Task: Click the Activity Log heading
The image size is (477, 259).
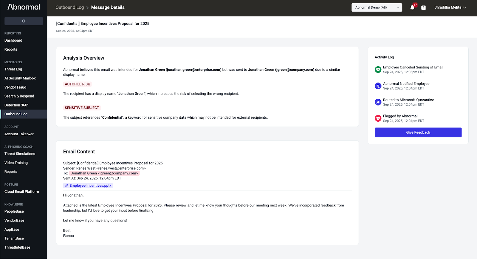Action: [384, 57]
